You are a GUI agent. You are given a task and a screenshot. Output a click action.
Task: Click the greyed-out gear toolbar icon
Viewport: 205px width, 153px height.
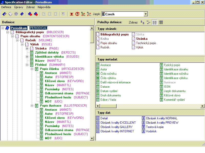(16, 14)
